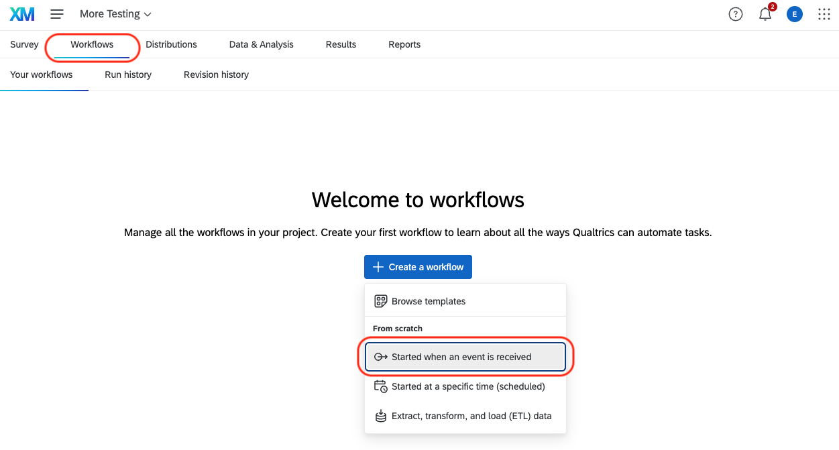View the Run history sub-tab
Image resolution: width=839 pixels, height=450 pixels.
[x=128, y=74]
